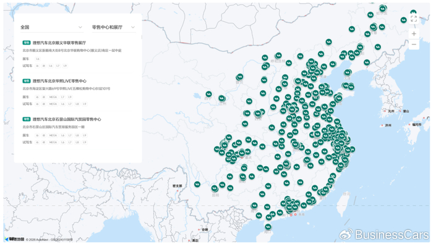The height and width of the screenshot is (244, 433).
Task: Select the store marker near 昆明
Action: 215,188
